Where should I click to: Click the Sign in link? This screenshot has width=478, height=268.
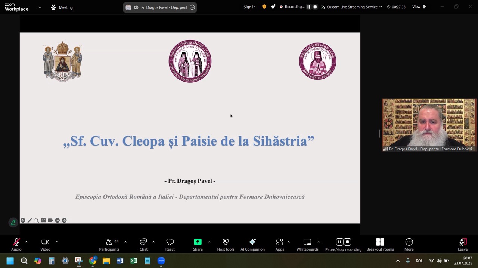(x=249, y=7)
